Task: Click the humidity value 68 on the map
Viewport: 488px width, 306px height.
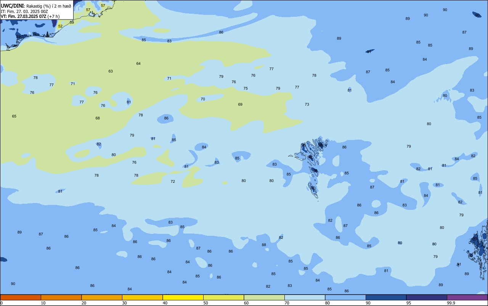Action: [98, 118]
